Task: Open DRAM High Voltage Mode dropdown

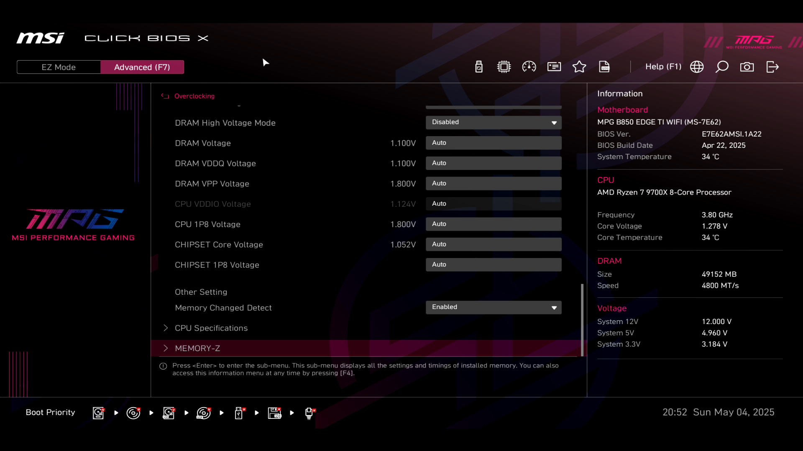Action: 494,122
